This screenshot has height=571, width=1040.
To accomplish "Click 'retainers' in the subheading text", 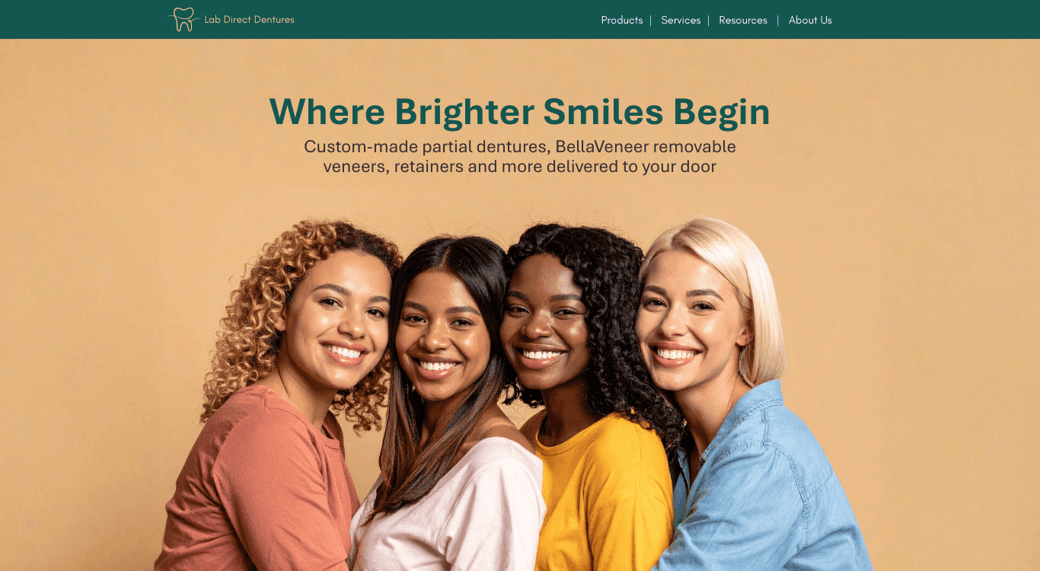I will [429, 167].
